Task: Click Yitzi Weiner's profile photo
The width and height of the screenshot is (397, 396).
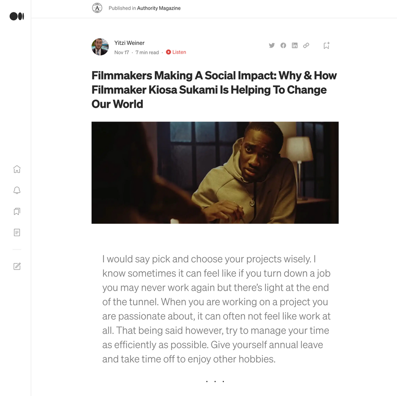Action: [100, 47]
